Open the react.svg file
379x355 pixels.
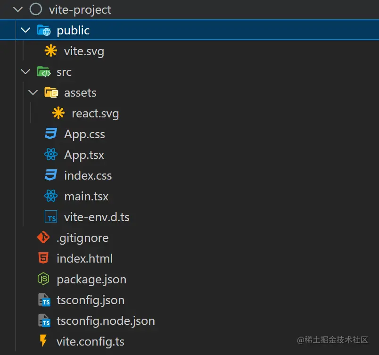pyautogui.click(x=95, y=114)
